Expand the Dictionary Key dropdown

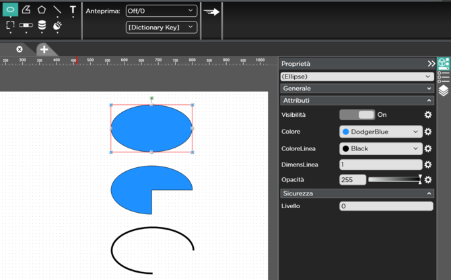point(161,28)
